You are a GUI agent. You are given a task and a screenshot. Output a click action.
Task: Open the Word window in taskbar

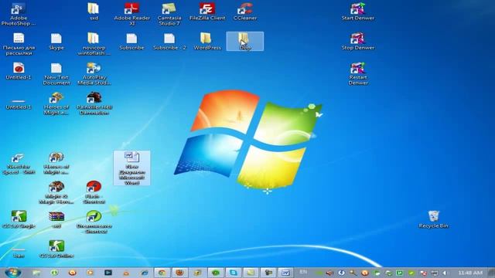(x=285, y=273)
